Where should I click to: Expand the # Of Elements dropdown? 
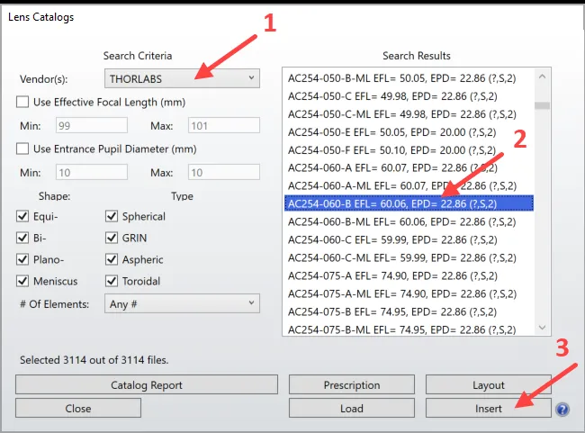pos(182,303)
